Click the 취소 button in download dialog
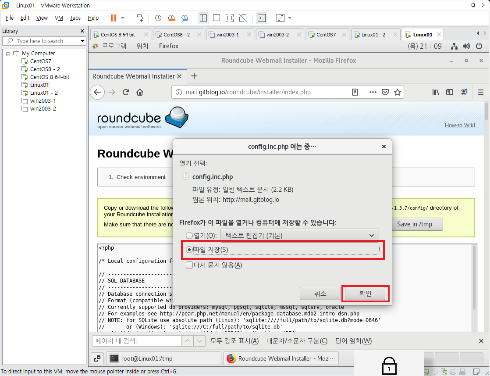490x376 pixels. click(320, 294)
